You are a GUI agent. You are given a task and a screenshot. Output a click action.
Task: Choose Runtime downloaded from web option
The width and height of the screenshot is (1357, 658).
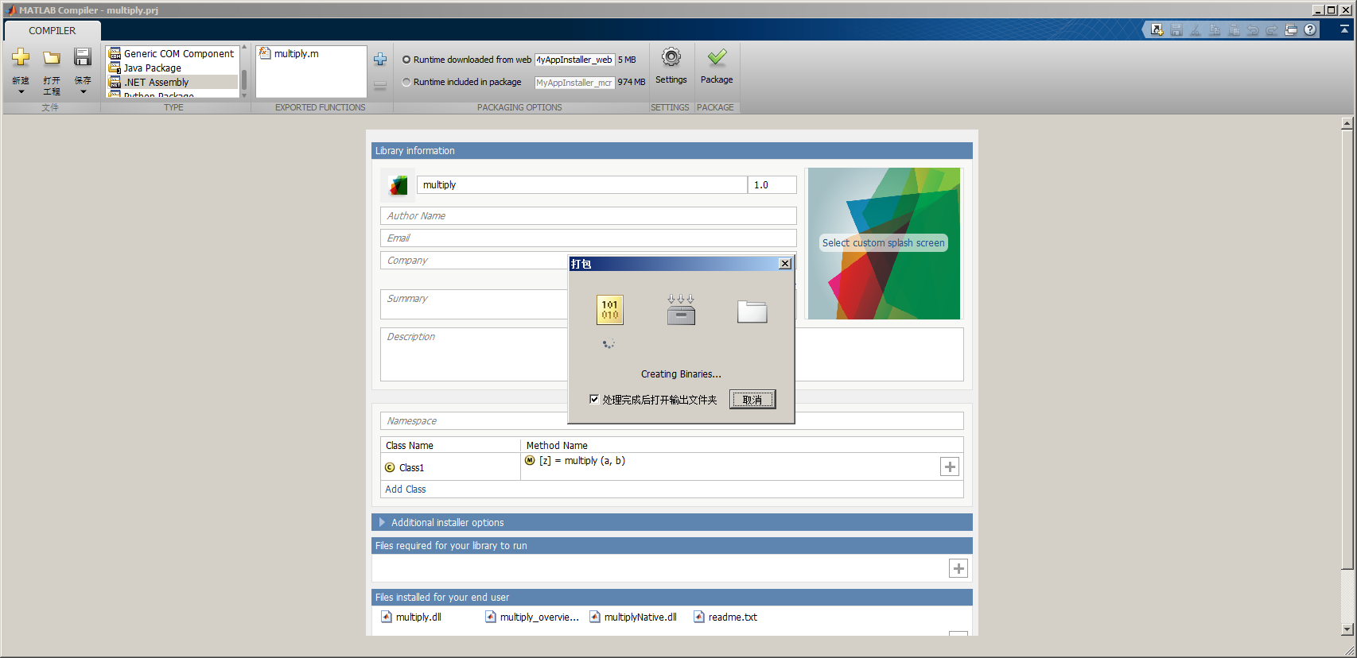(406, 60)
